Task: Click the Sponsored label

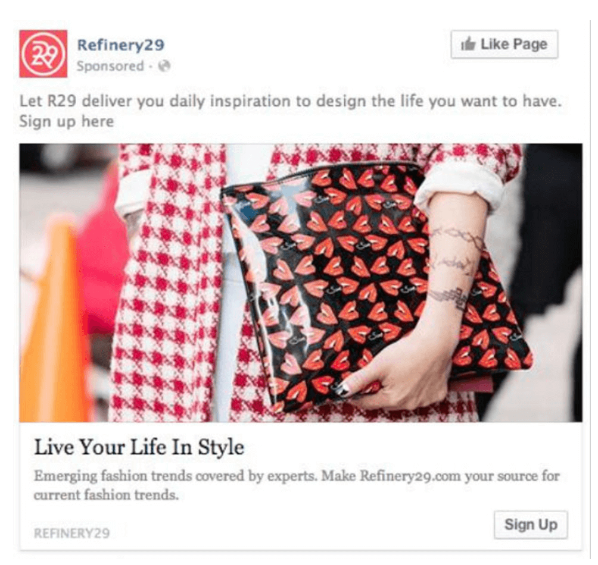Action: click(x=110, y=66)
